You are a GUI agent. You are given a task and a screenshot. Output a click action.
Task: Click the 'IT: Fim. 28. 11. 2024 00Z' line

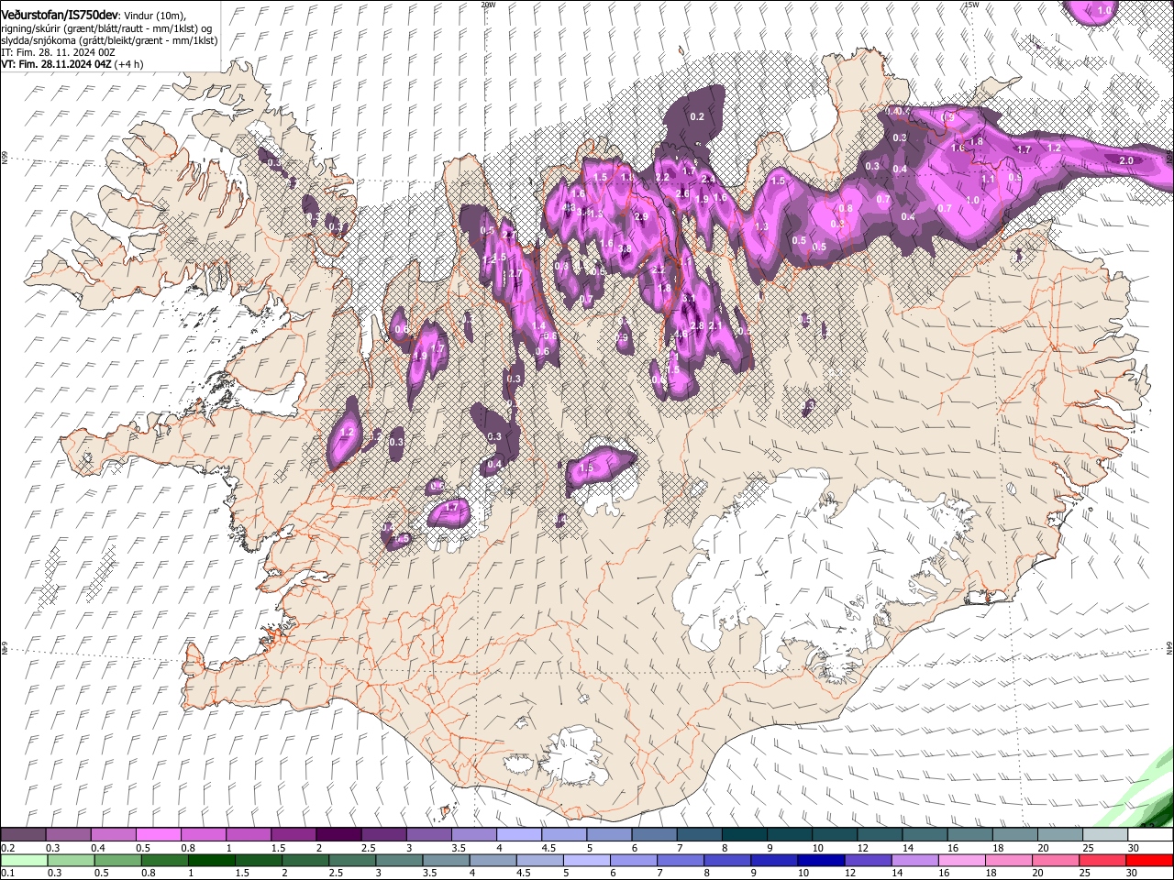[58, 52]
